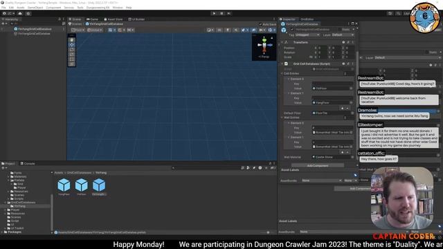This screenshot has height=249, width=443.
Task: Select the YinYang folder in Project tree
Action: coord(20,206)
